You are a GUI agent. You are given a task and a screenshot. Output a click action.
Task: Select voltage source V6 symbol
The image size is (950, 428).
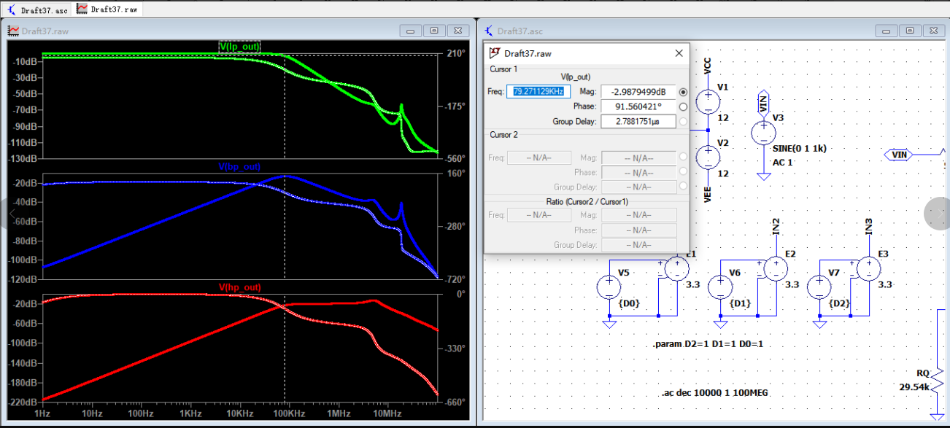(720, 287)
